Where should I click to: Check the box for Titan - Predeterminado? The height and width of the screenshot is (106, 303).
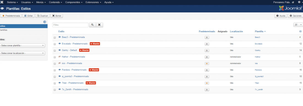click(x=55, y=83)
